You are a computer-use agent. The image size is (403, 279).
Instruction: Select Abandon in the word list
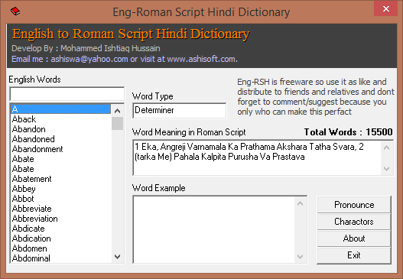click(x=60, y=129)
